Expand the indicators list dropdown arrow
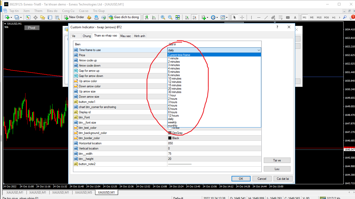 point(207,17)
